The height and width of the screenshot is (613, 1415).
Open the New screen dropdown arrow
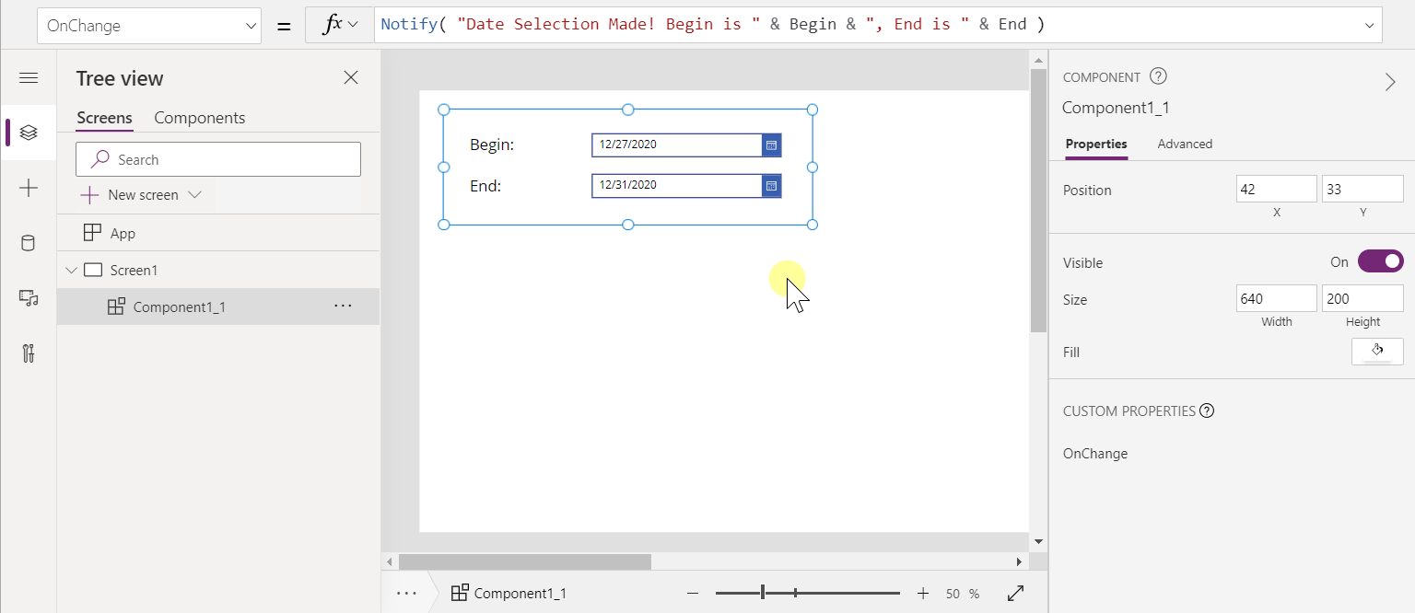194,195
